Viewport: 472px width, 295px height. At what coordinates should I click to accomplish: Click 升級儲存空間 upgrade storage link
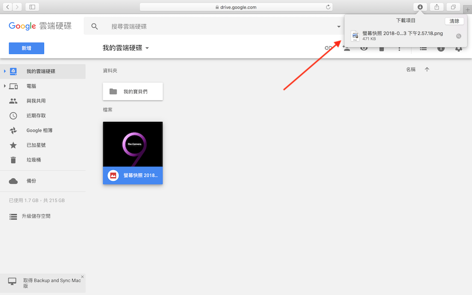tap(36, 216)
